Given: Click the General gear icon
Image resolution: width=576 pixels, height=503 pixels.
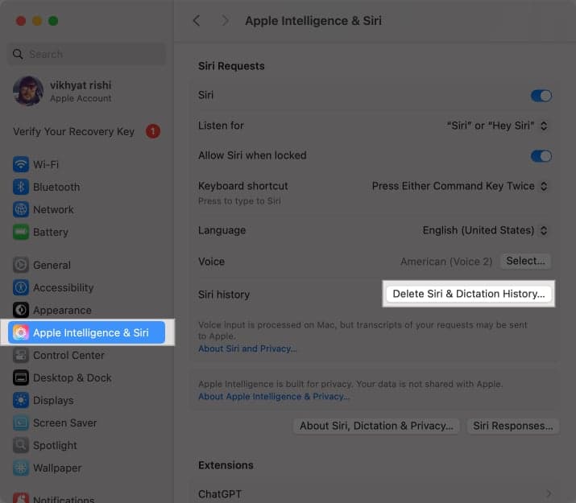Looking at the screenshot, I should [x=21, y=265].
